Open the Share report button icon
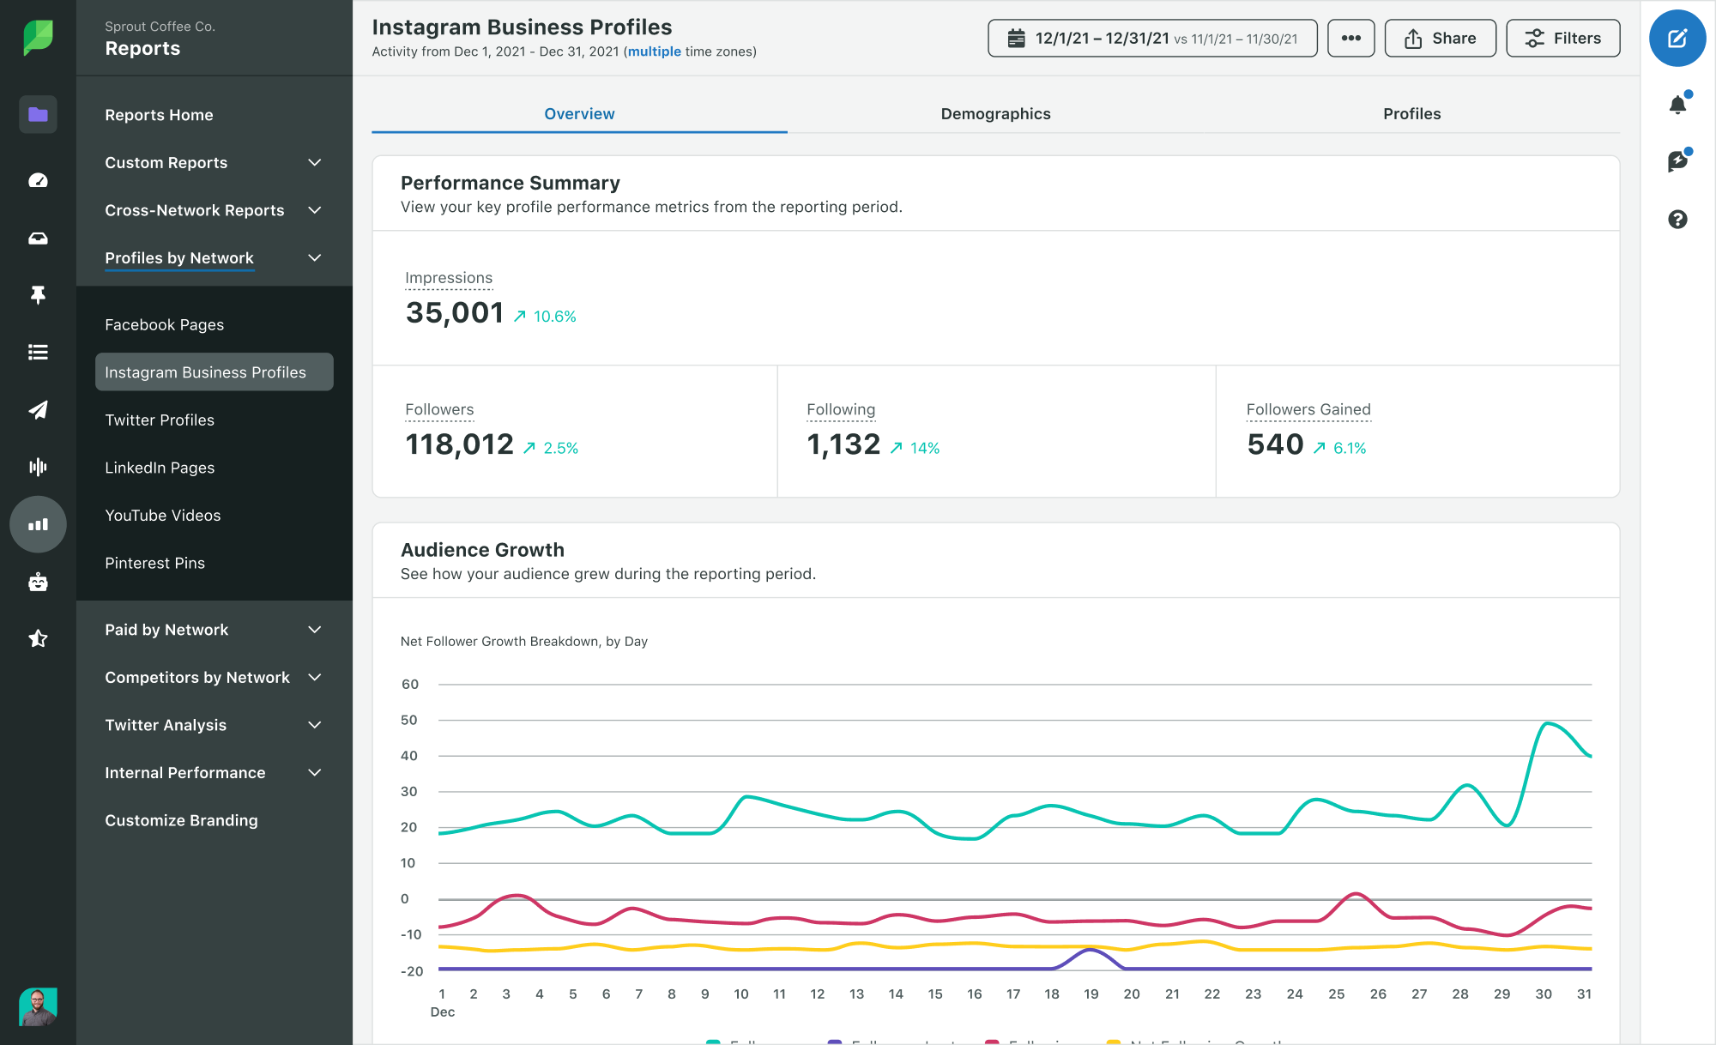Viewport: 1716px width, 1045px height. [1413, 38]
